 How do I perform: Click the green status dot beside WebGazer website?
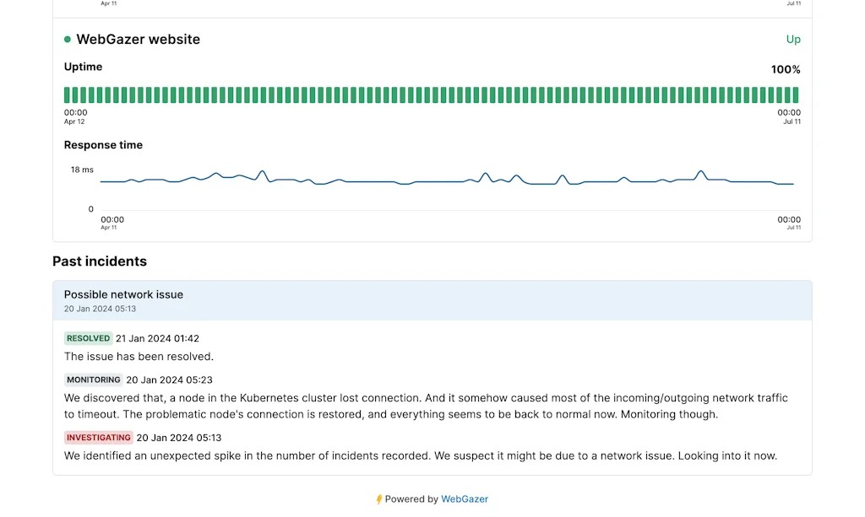click(68, 39)
